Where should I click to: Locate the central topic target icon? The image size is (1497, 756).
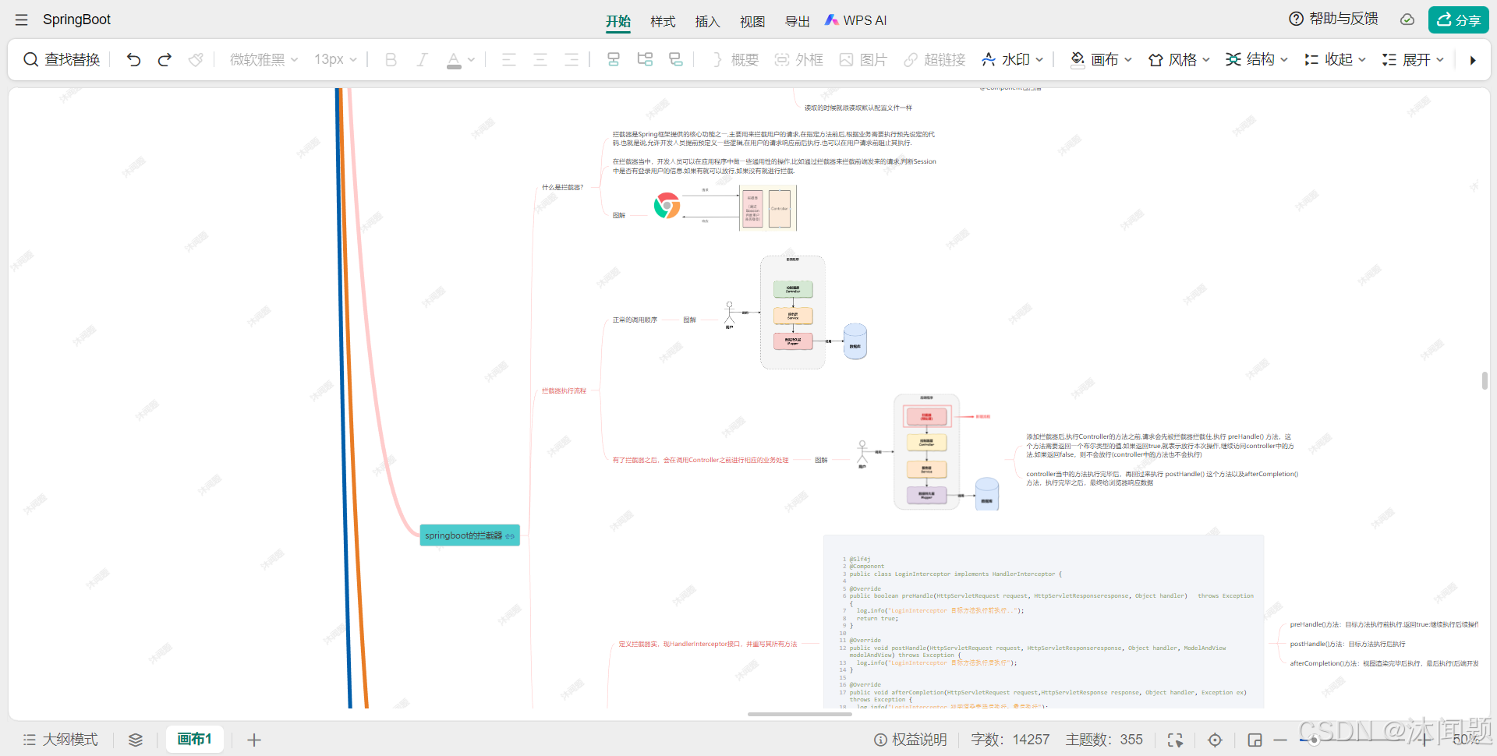tap(1215, 740)
